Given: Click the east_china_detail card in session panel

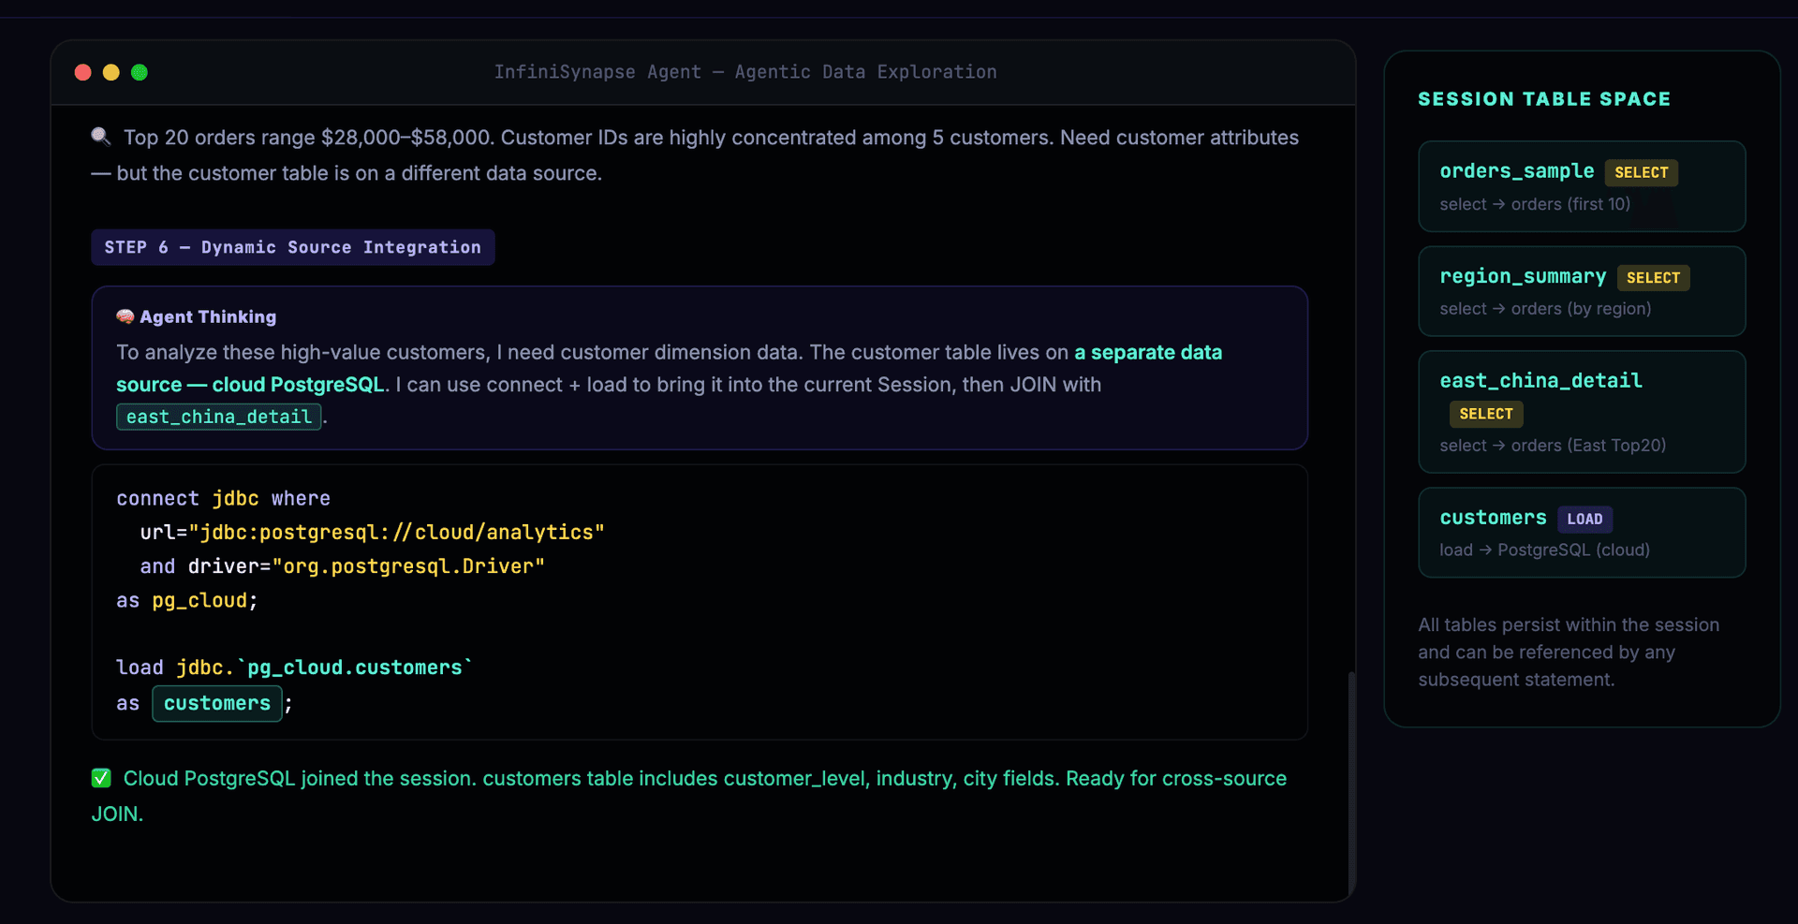Looking at the screenshot, I should [1582, 412].
